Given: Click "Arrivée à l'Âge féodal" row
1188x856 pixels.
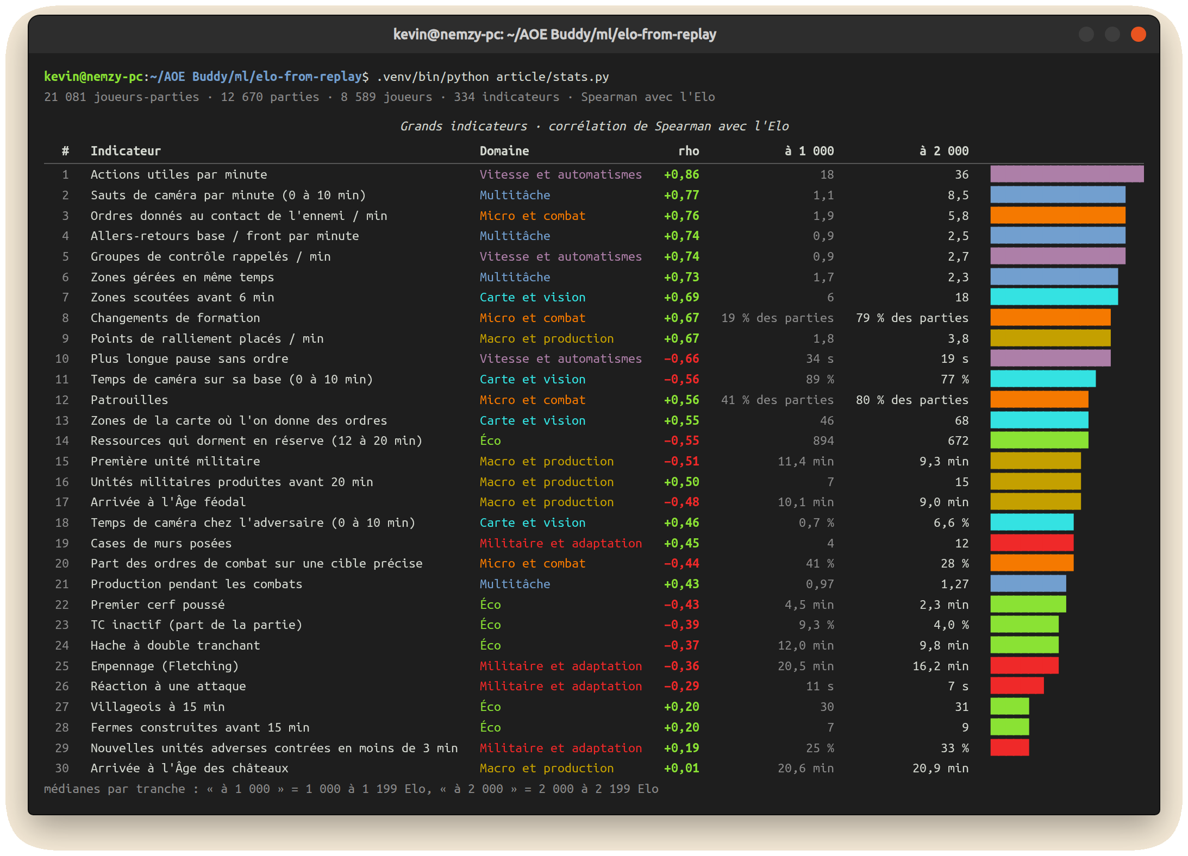Looking at the screenshot, I should coord(593,502).
